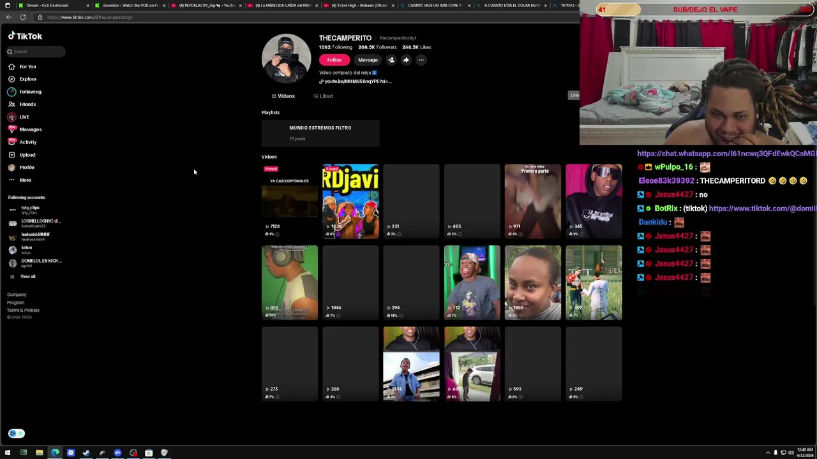Screen dimensions: 817x459
Task: Open the video with 249 views
Action: tap(594, 364)
